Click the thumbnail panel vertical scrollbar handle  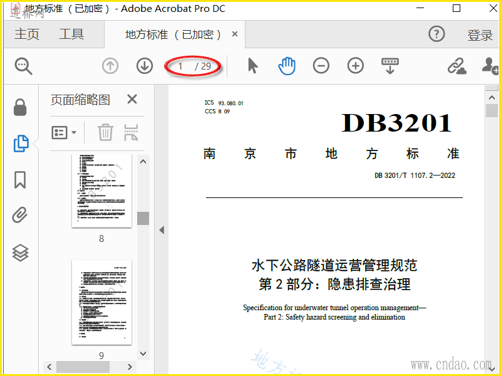(143, 218)
